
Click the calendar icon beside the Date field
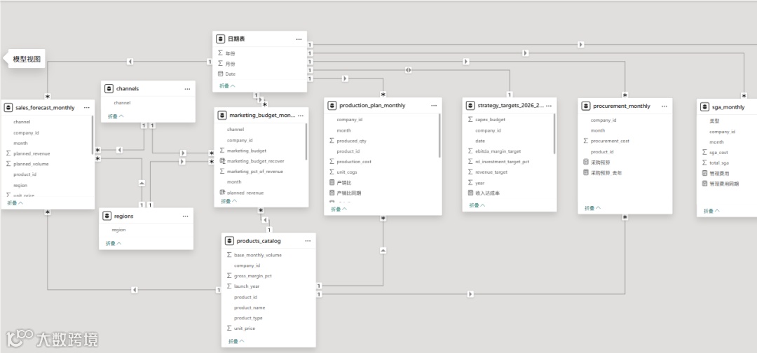[221, 74]
